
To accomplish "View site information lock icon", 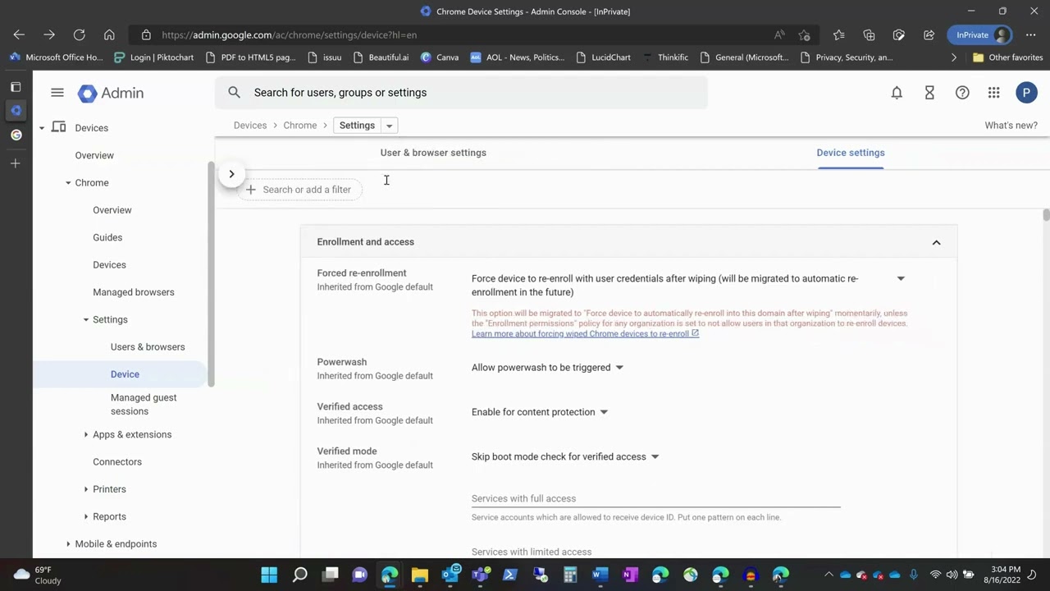I will [146, 34].
